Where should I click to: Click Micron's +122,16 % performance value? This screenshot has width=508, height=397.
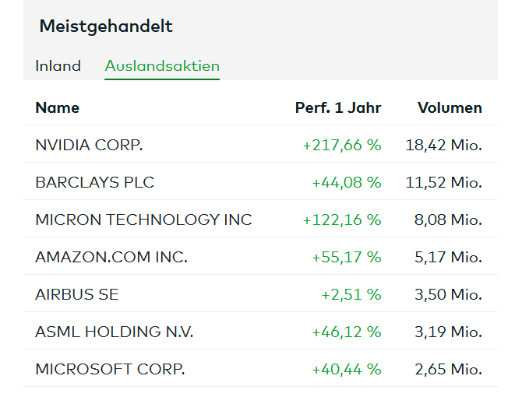342,220
